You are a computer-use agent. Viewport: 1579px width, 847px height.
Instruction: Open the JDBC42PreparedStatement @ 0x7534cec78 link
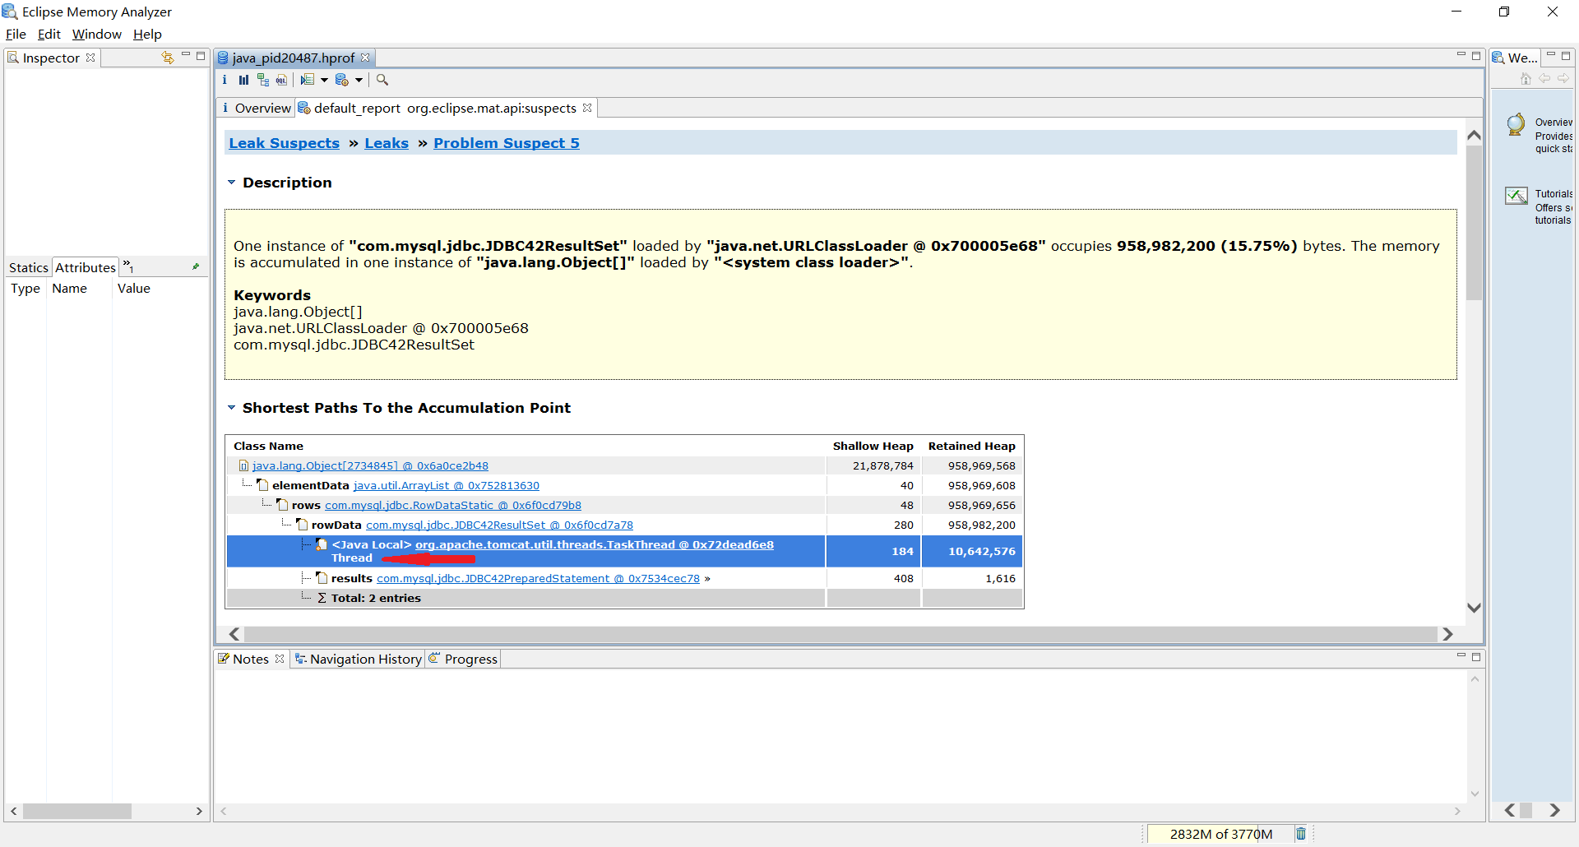pos(538,579)
